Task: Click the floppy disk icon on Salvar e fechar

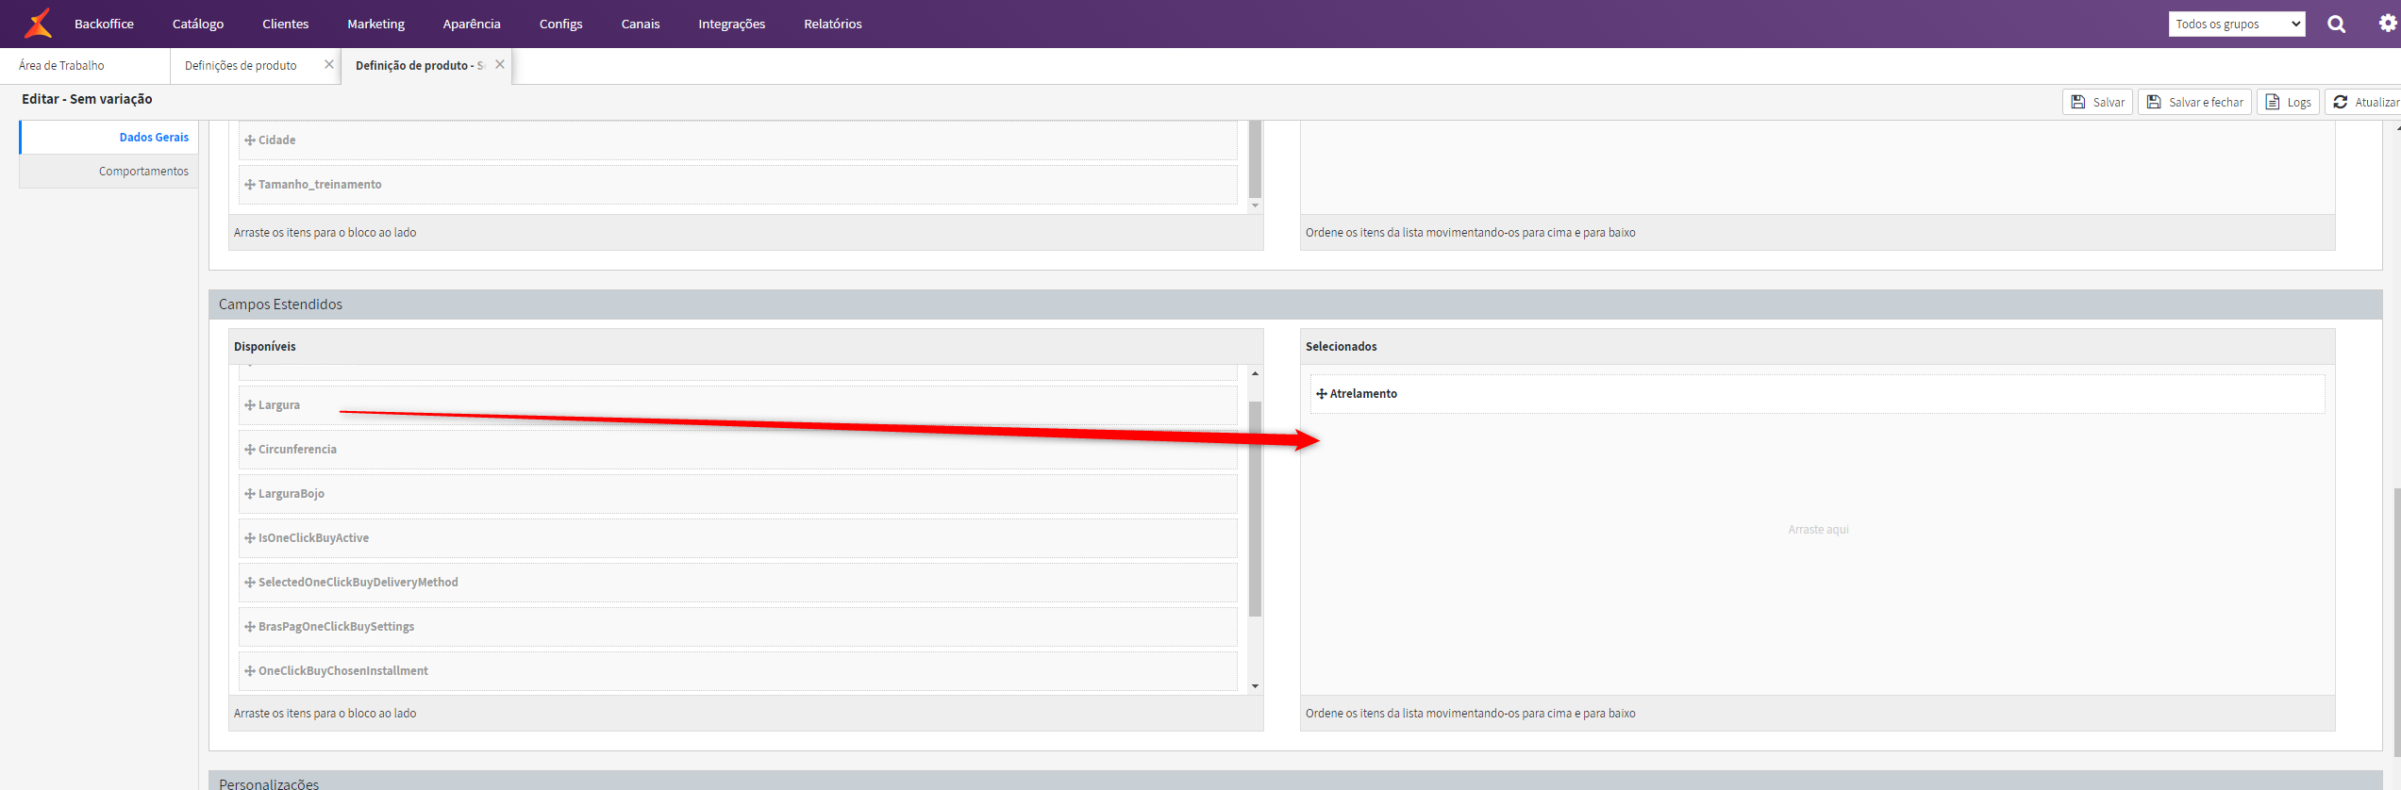Action: pos(2154,102)
